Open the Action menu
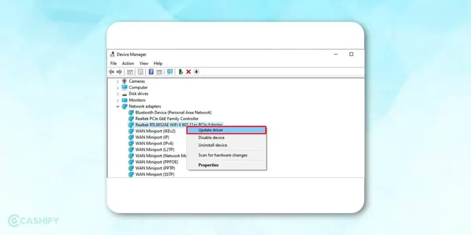Image resolution: width=471 pixels, height=235 pixels. pos(128,63)
